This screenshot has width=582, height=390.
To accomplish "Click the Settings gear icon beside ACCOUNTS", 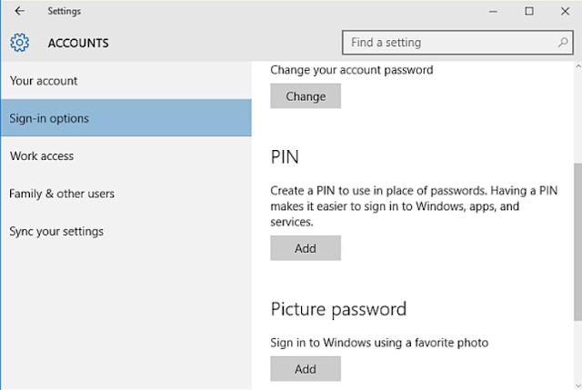I will (20, 43).
